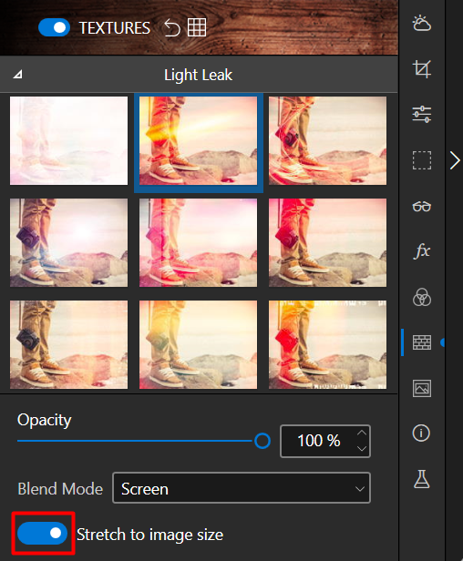Open the image frame panel icon
The width and height of the screenshot is (463, 561).
tap(421, 388)
